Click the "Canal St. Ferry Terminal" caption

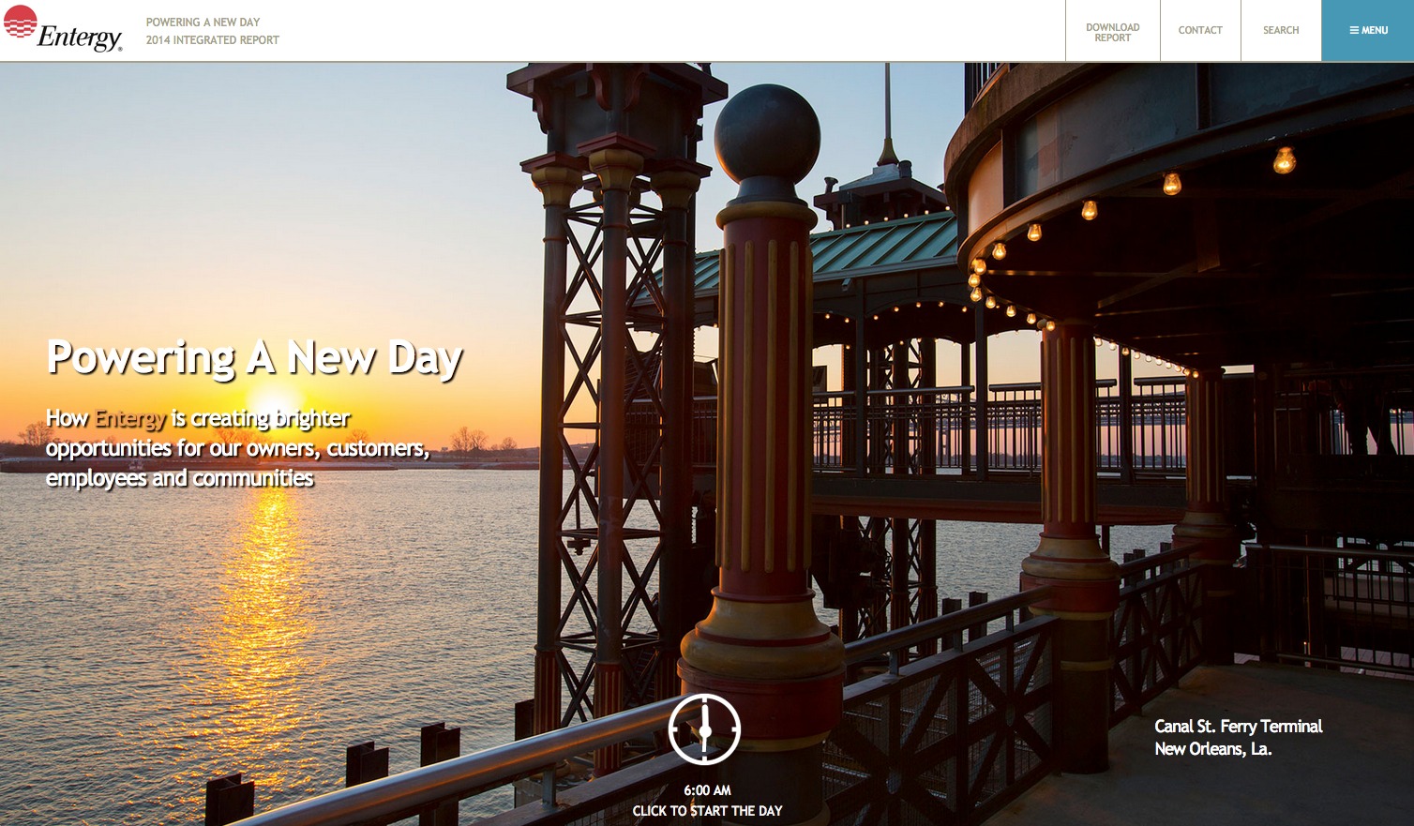coord(1238,727)
